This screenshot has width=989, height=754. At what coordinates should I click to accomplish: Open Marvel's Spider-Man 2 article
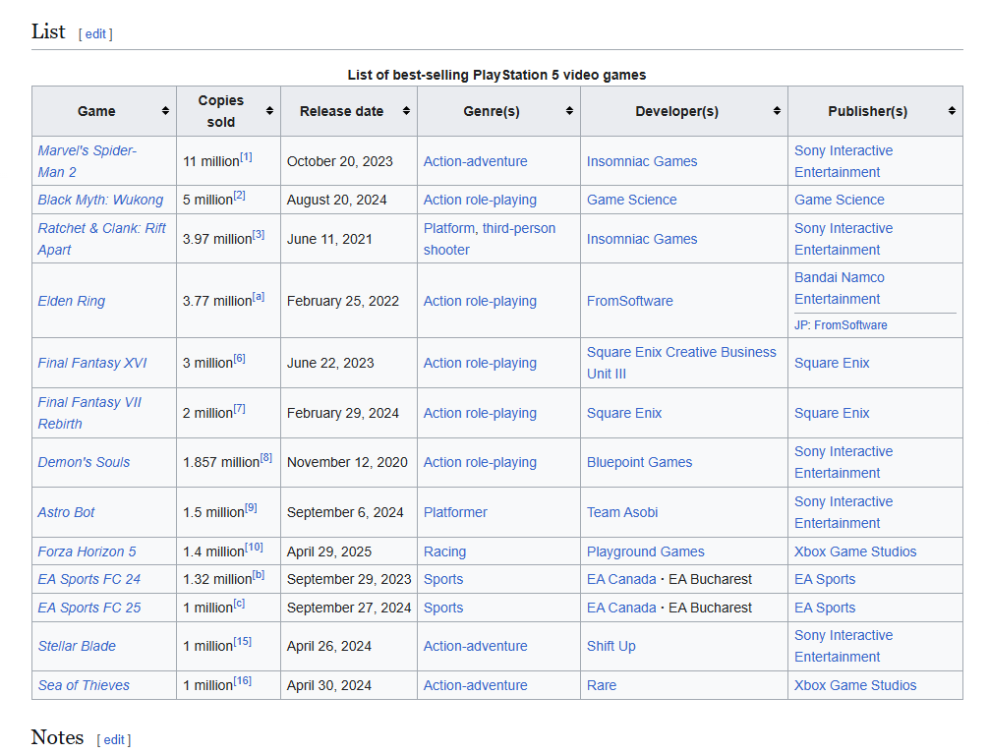87,161
